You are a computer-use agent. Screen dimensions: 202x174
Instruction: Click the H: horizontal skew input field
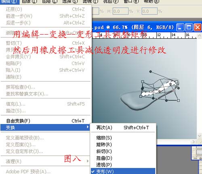pos(120,11)
